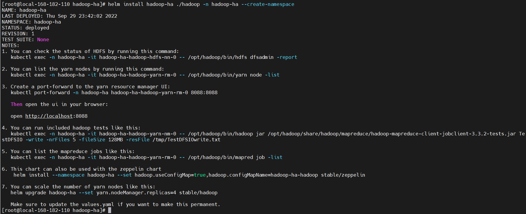Click the '--namespace' flag in zeppelin command

coord(68,175)
